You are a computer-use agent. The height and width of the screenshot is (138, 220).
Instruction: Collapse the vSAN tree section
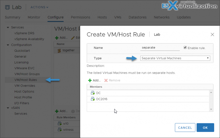8,108
